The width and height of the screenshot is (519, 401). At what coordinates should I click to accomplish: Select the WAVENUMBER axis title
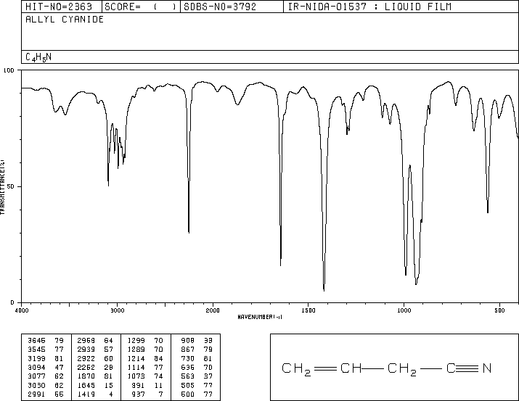260,317
